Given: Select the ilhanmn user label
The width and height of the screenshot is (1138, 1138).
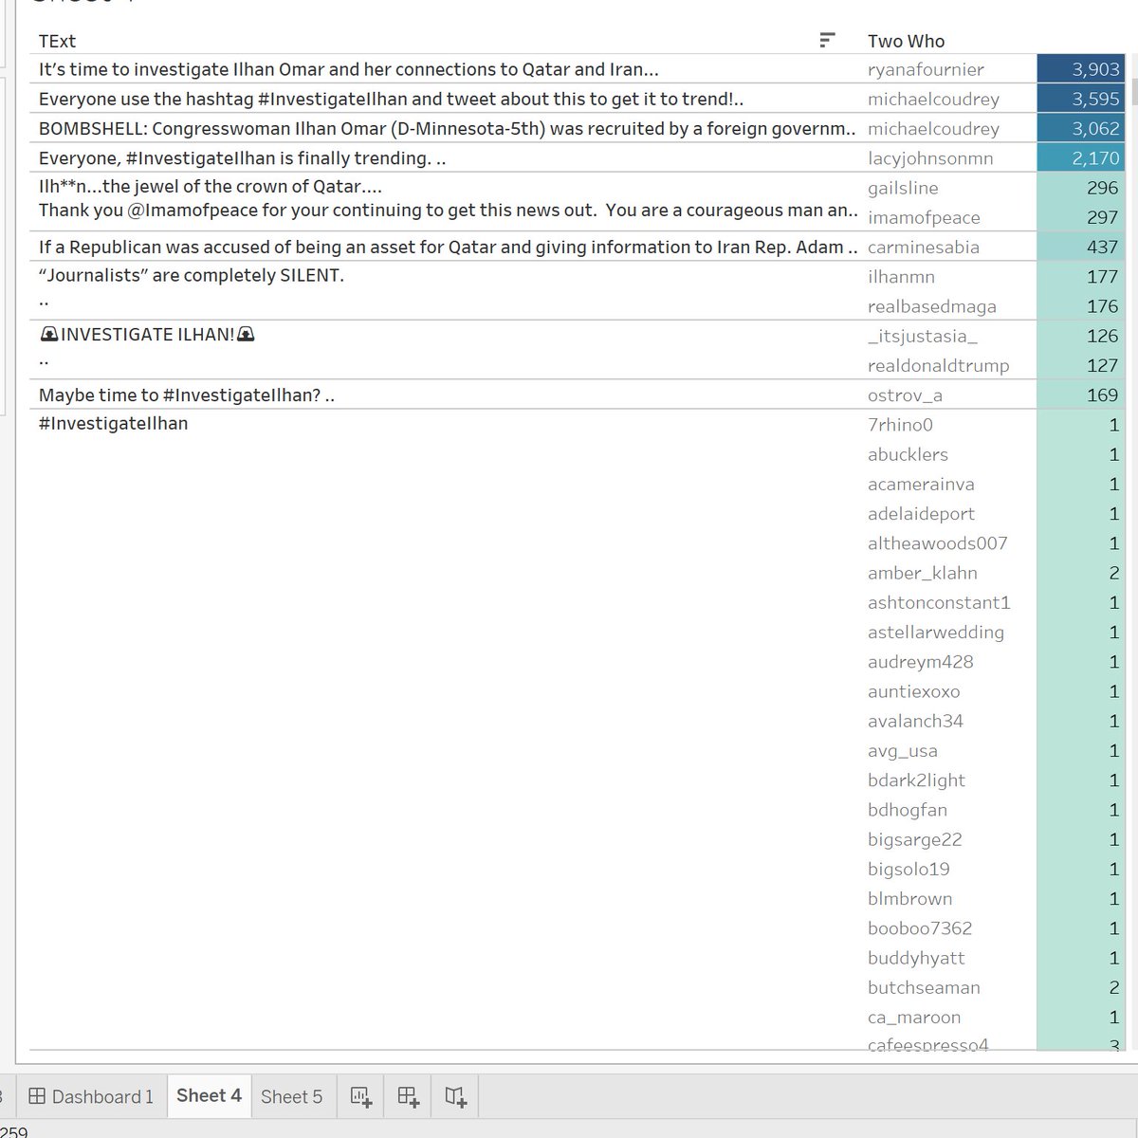Looking at the screenshot, I should [901, 277].
